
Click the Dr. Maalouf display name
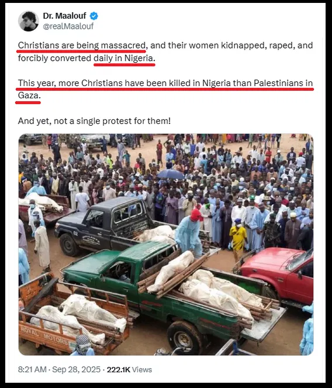64,16
